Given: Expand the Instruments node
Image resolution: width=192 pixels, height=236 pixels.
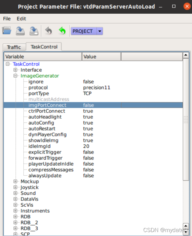Looking at the screenshot, I should tap(15, 211).
